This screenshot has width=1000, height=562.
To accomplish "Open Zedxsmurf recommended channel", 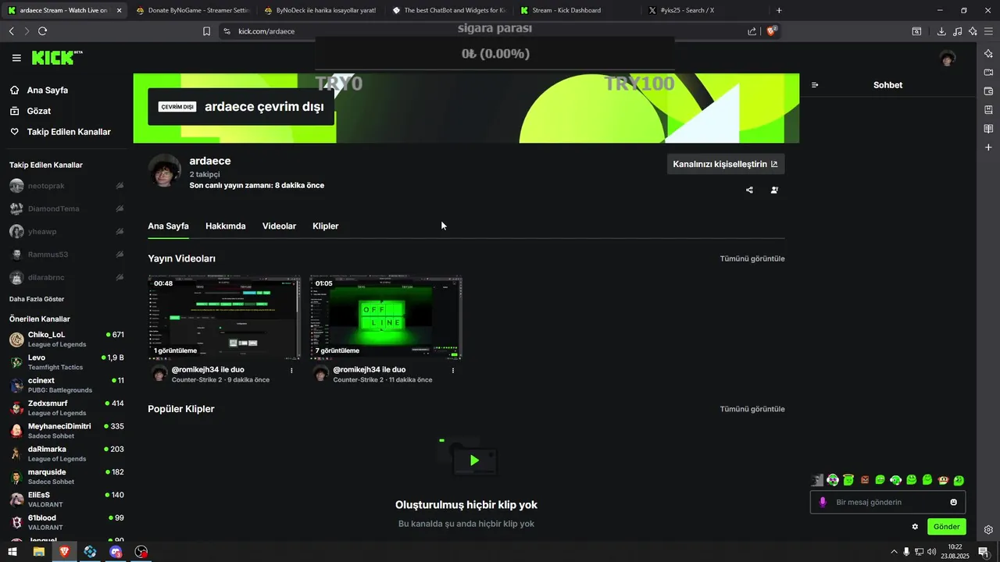I will (x=66, y=408).
